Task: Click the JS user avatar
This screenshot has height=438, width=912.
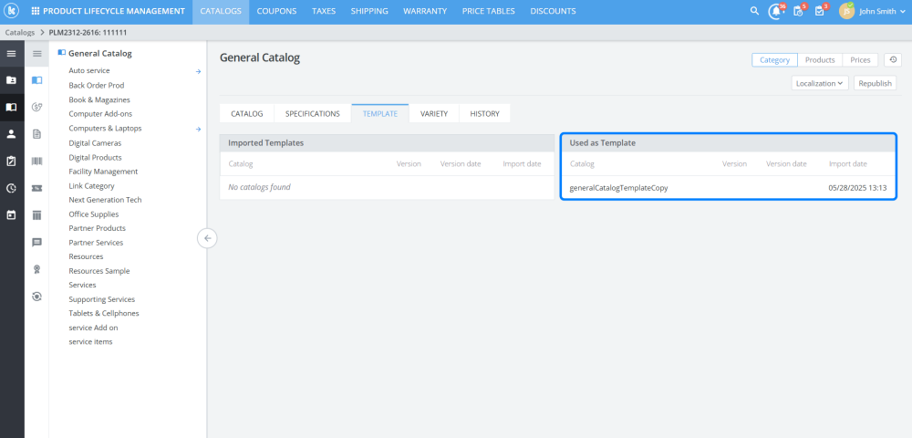Action: (846, 11)
